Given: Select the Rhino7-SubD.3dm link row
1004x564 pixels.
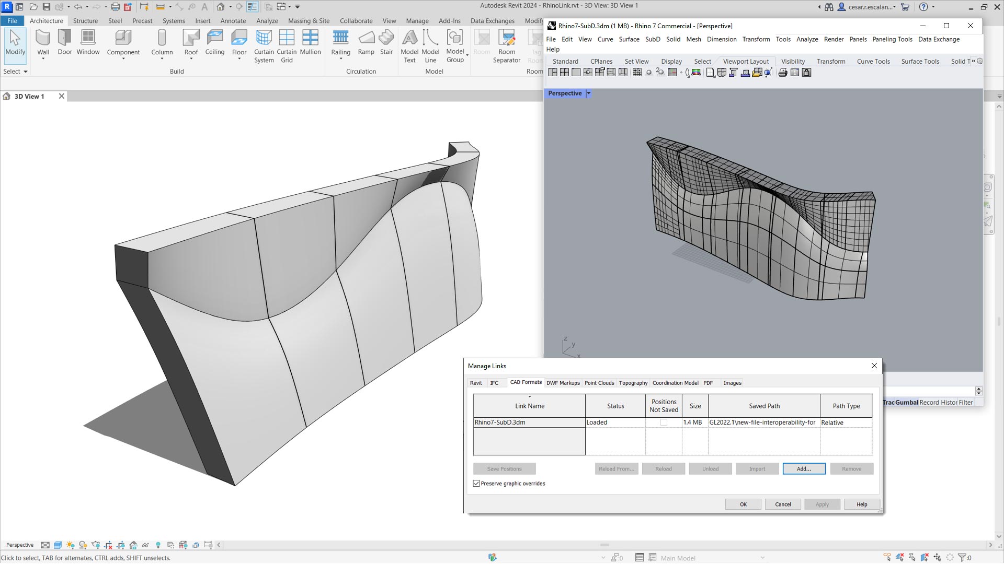Looking at the screenshot, I should click(x=500, y=422).
